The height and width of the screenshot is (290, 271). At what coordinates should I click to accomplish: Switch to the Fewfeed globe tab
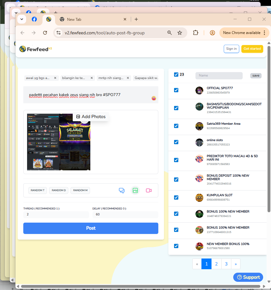tap(49, 19)
